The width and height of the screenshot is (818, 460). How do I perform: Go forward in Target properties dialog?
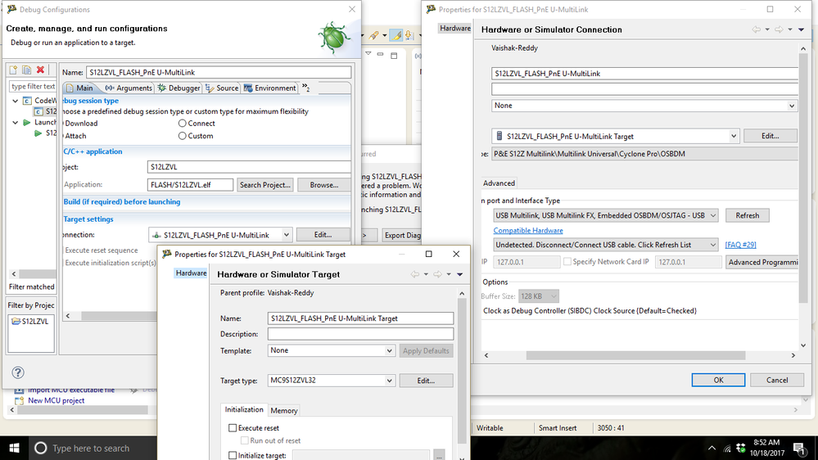(437, 274)
